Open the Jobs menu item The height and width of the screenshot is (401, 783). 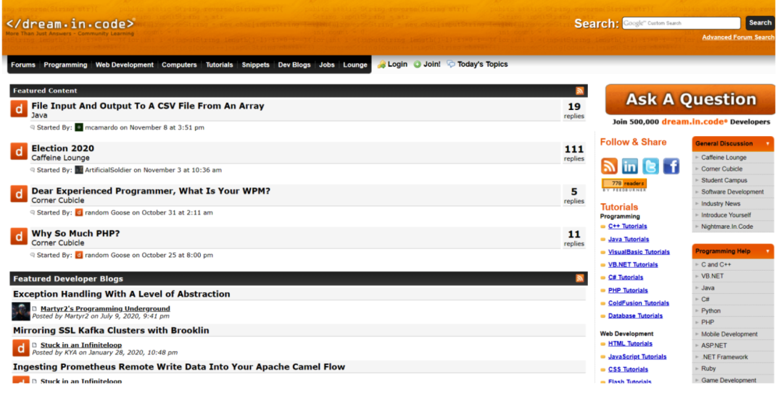pyautogui.click(x=326, y=65)
